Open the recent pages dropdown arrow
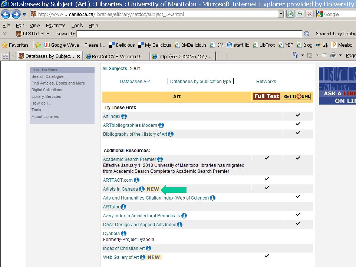This screenshot has height=267, width=356. (x=24, y=14)
